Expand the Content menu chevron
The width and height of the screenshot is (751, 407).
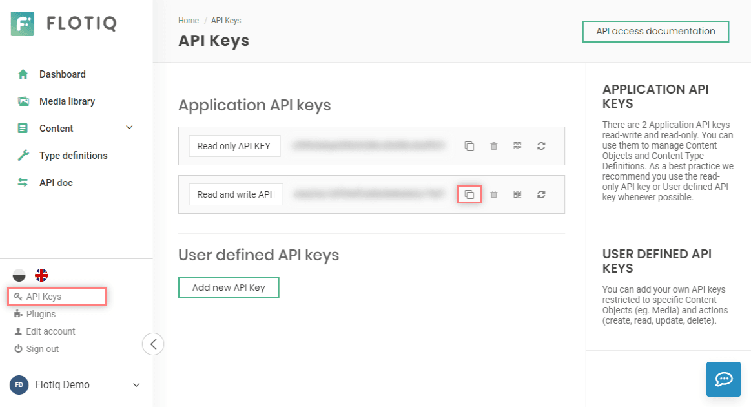click(129, 127)
